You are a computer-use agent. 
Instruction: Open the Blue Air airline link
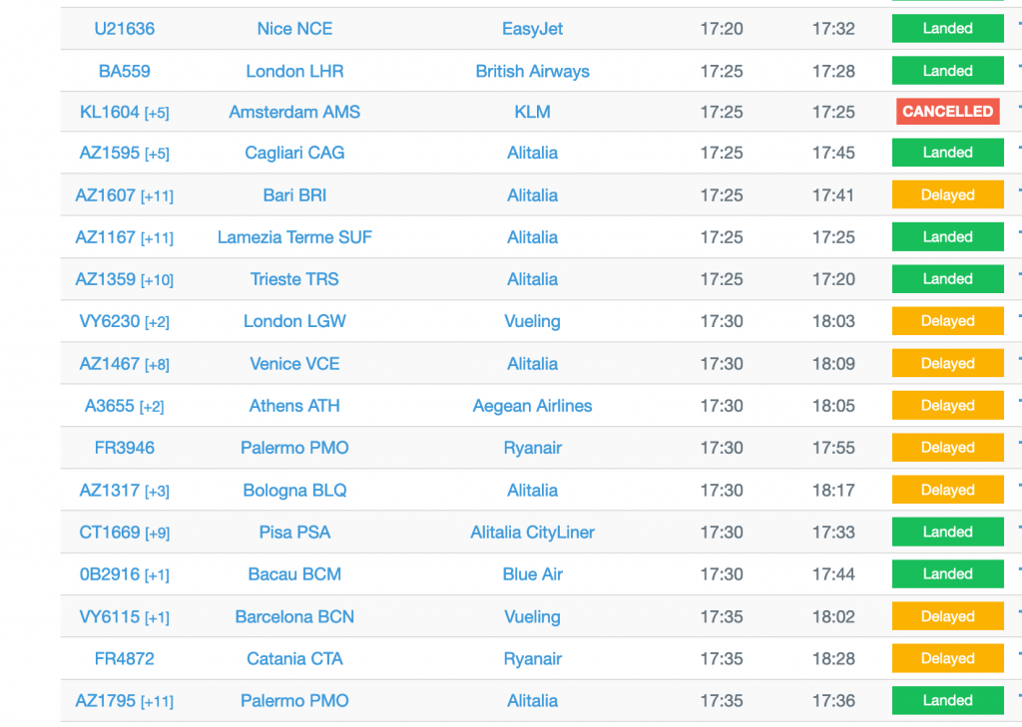point(533,573)
